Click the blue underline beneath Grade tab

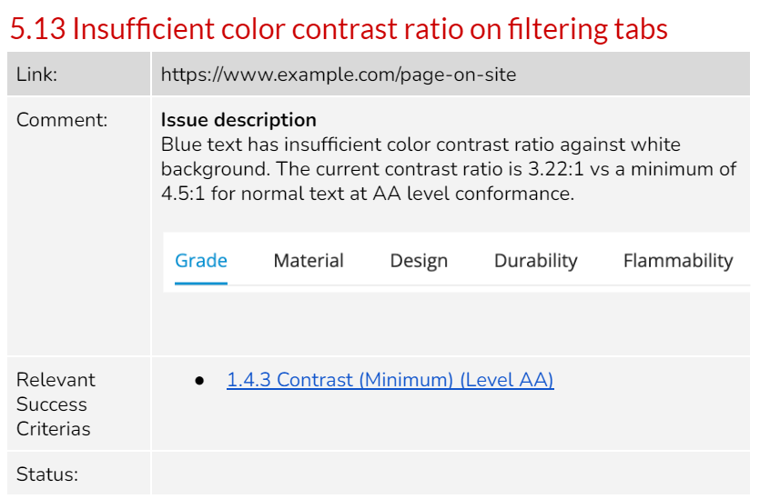coord(200,284)
